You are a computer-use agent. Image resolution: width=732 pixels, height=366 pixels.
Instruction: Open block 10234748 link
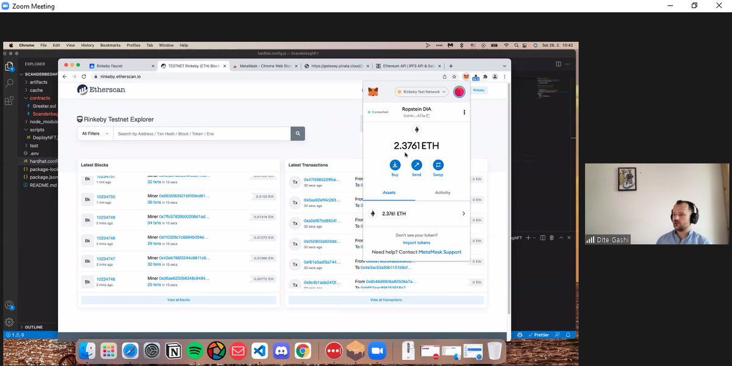tap(106, 238)
